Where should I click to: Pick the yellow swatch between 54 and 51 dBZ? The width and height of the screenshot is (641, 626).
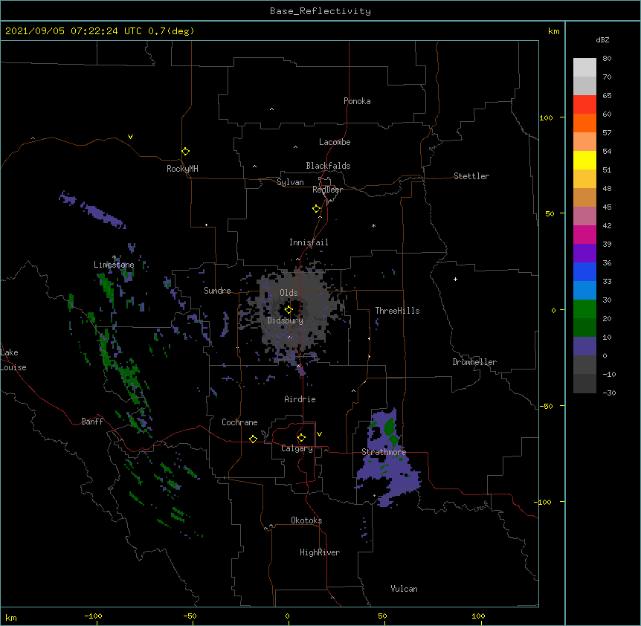click(584, 160)
